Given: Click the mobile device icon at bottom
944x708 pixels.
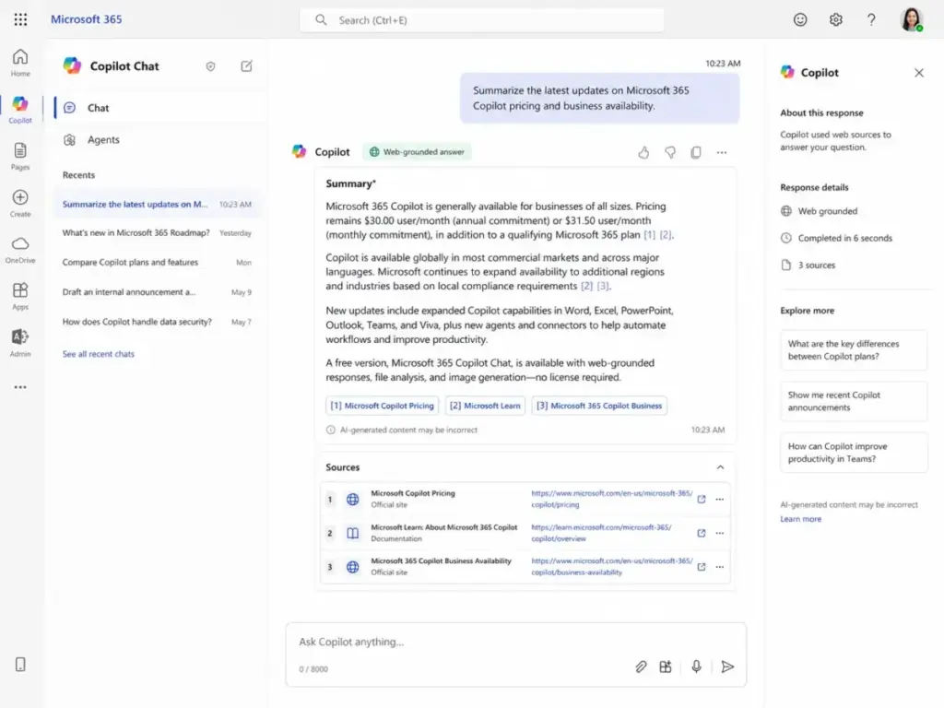Looking at the screenshot, I should point(20,664).
